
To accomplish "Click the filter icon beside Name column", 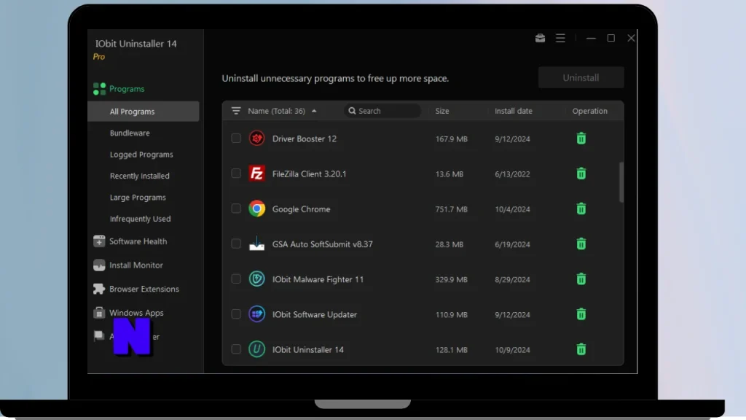I will (x=236, y=111).
